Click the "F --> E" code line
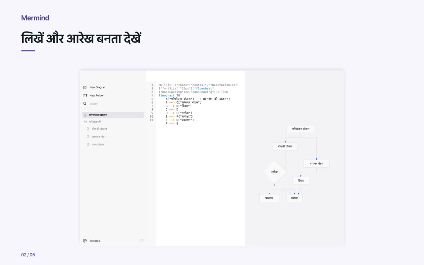424x265 pixels. [172, 124]
